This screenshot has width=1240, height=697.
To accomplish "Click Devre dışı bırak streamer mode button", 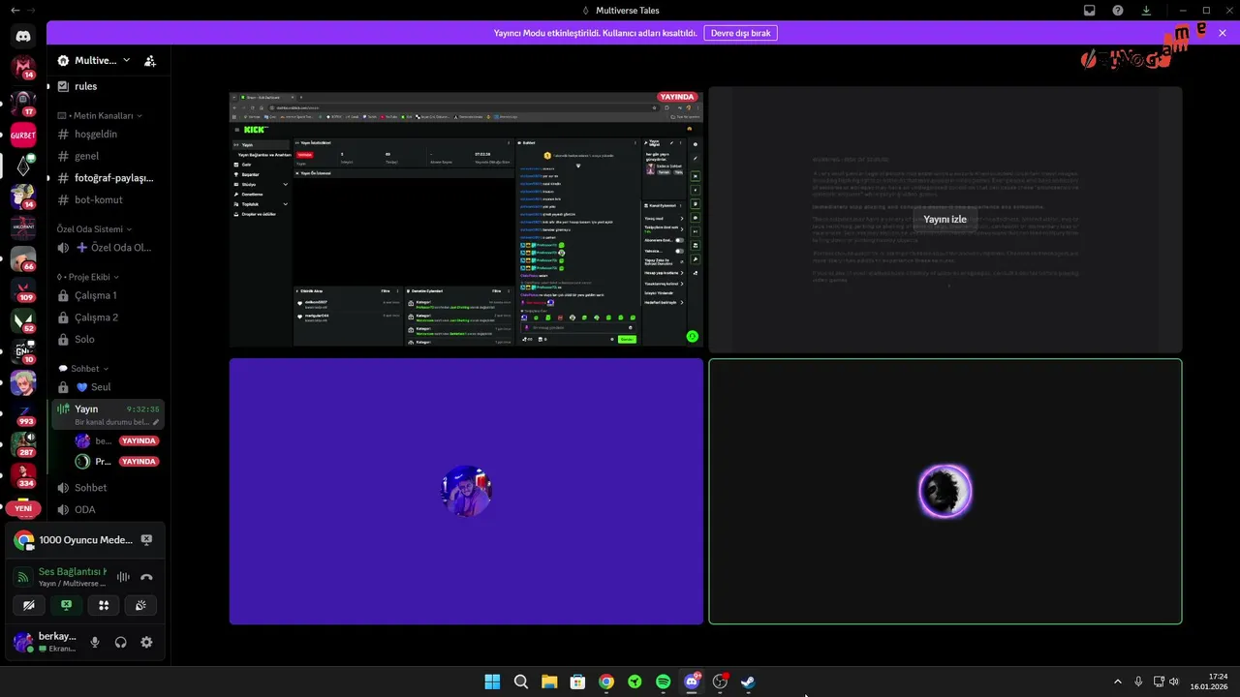I will pos(740,33).
